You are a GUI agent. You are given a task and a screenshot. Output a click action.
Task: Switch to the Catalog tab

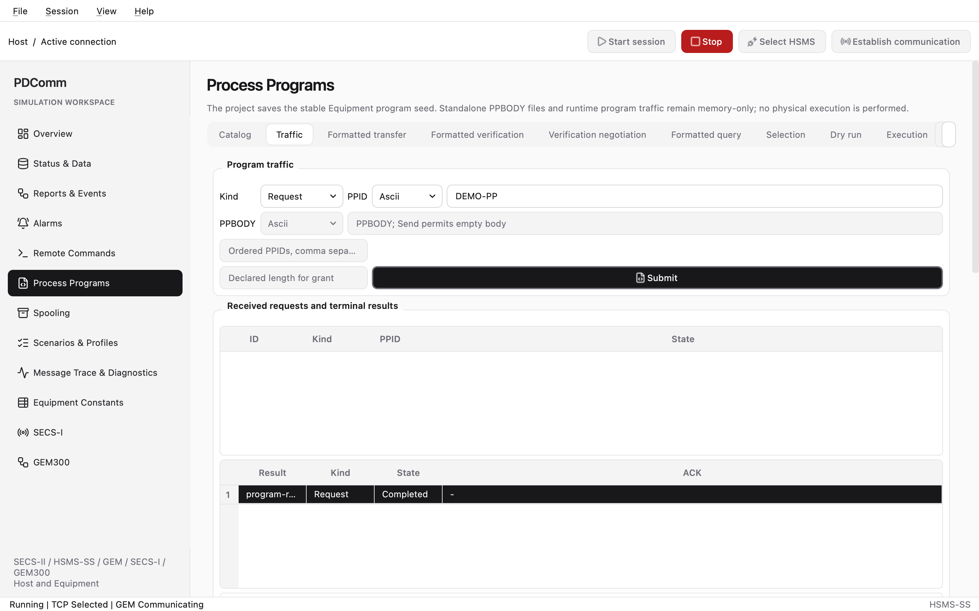pos(235,134)
